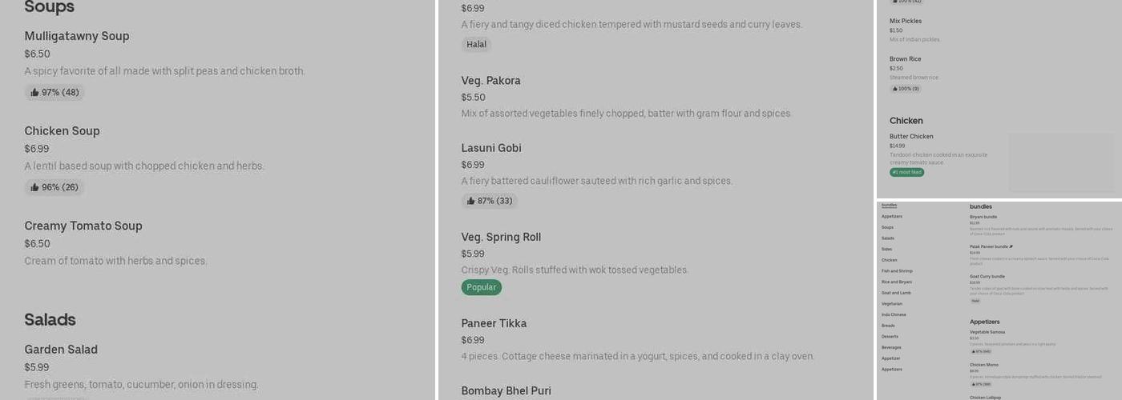
Task: Click the leaf icon beside Palak Paneer bundle
Action: click(1011, 246)
